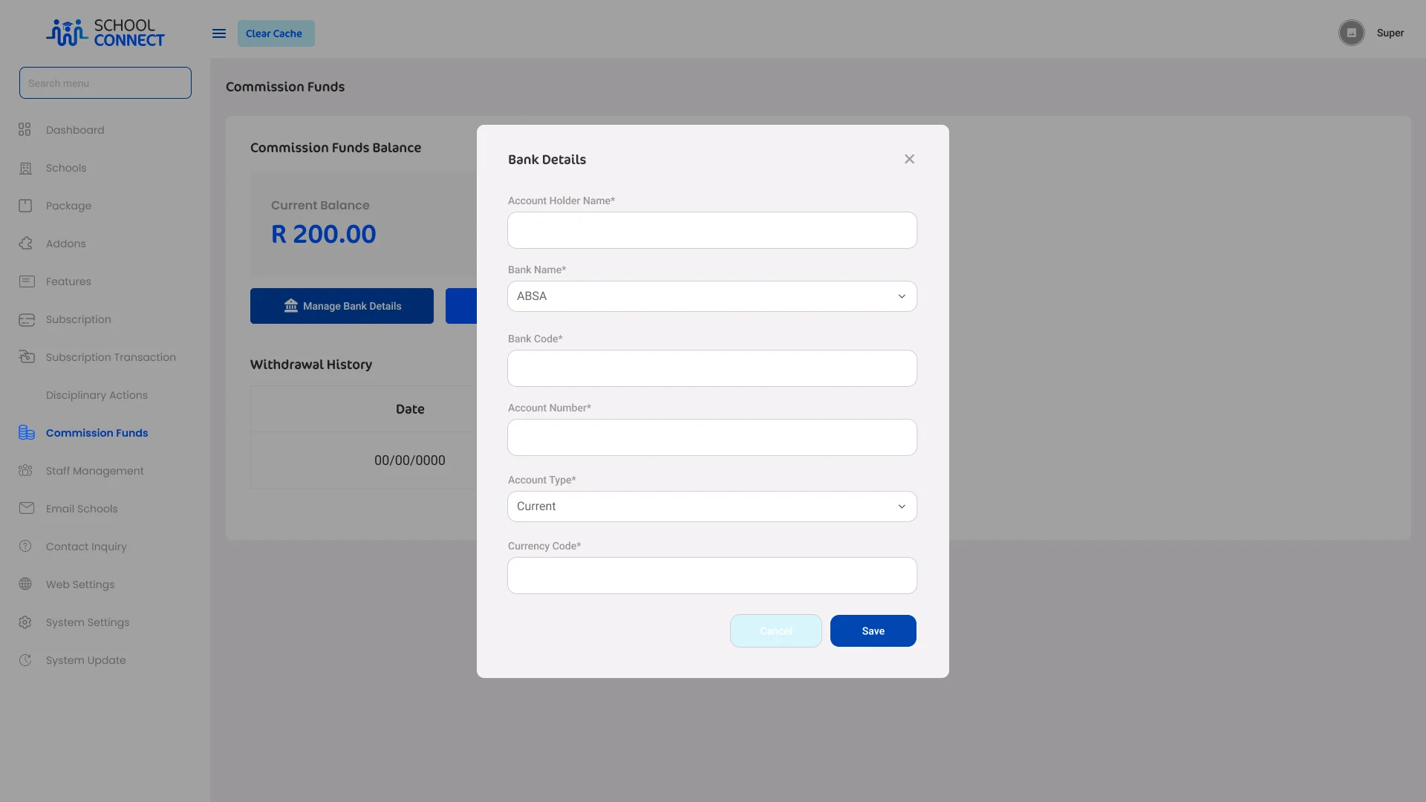Click the System Update menu label
The image size is (1426, 802).
[86, 660]
